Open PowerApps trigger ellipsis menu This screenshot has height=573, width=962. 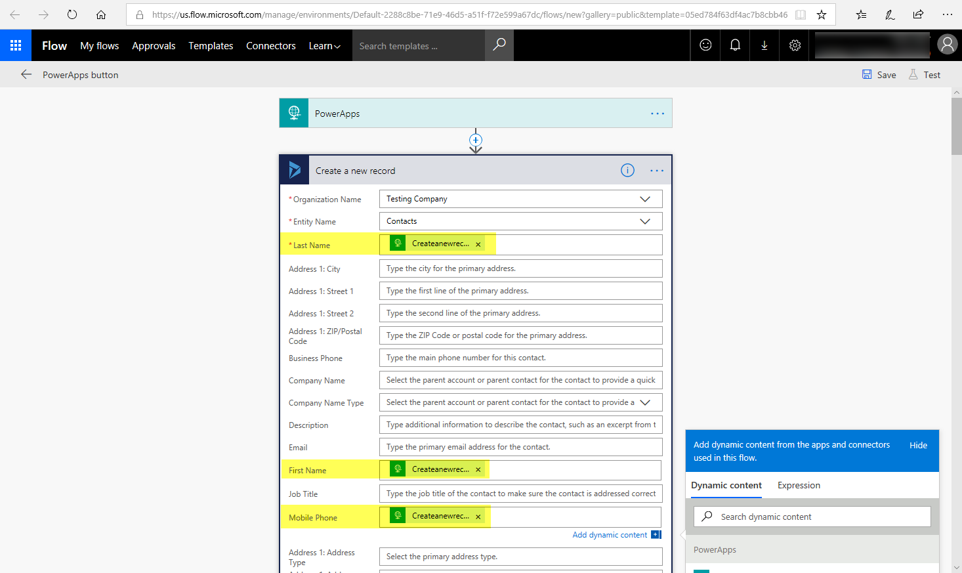pyautogui.click(x=658, y=114)
